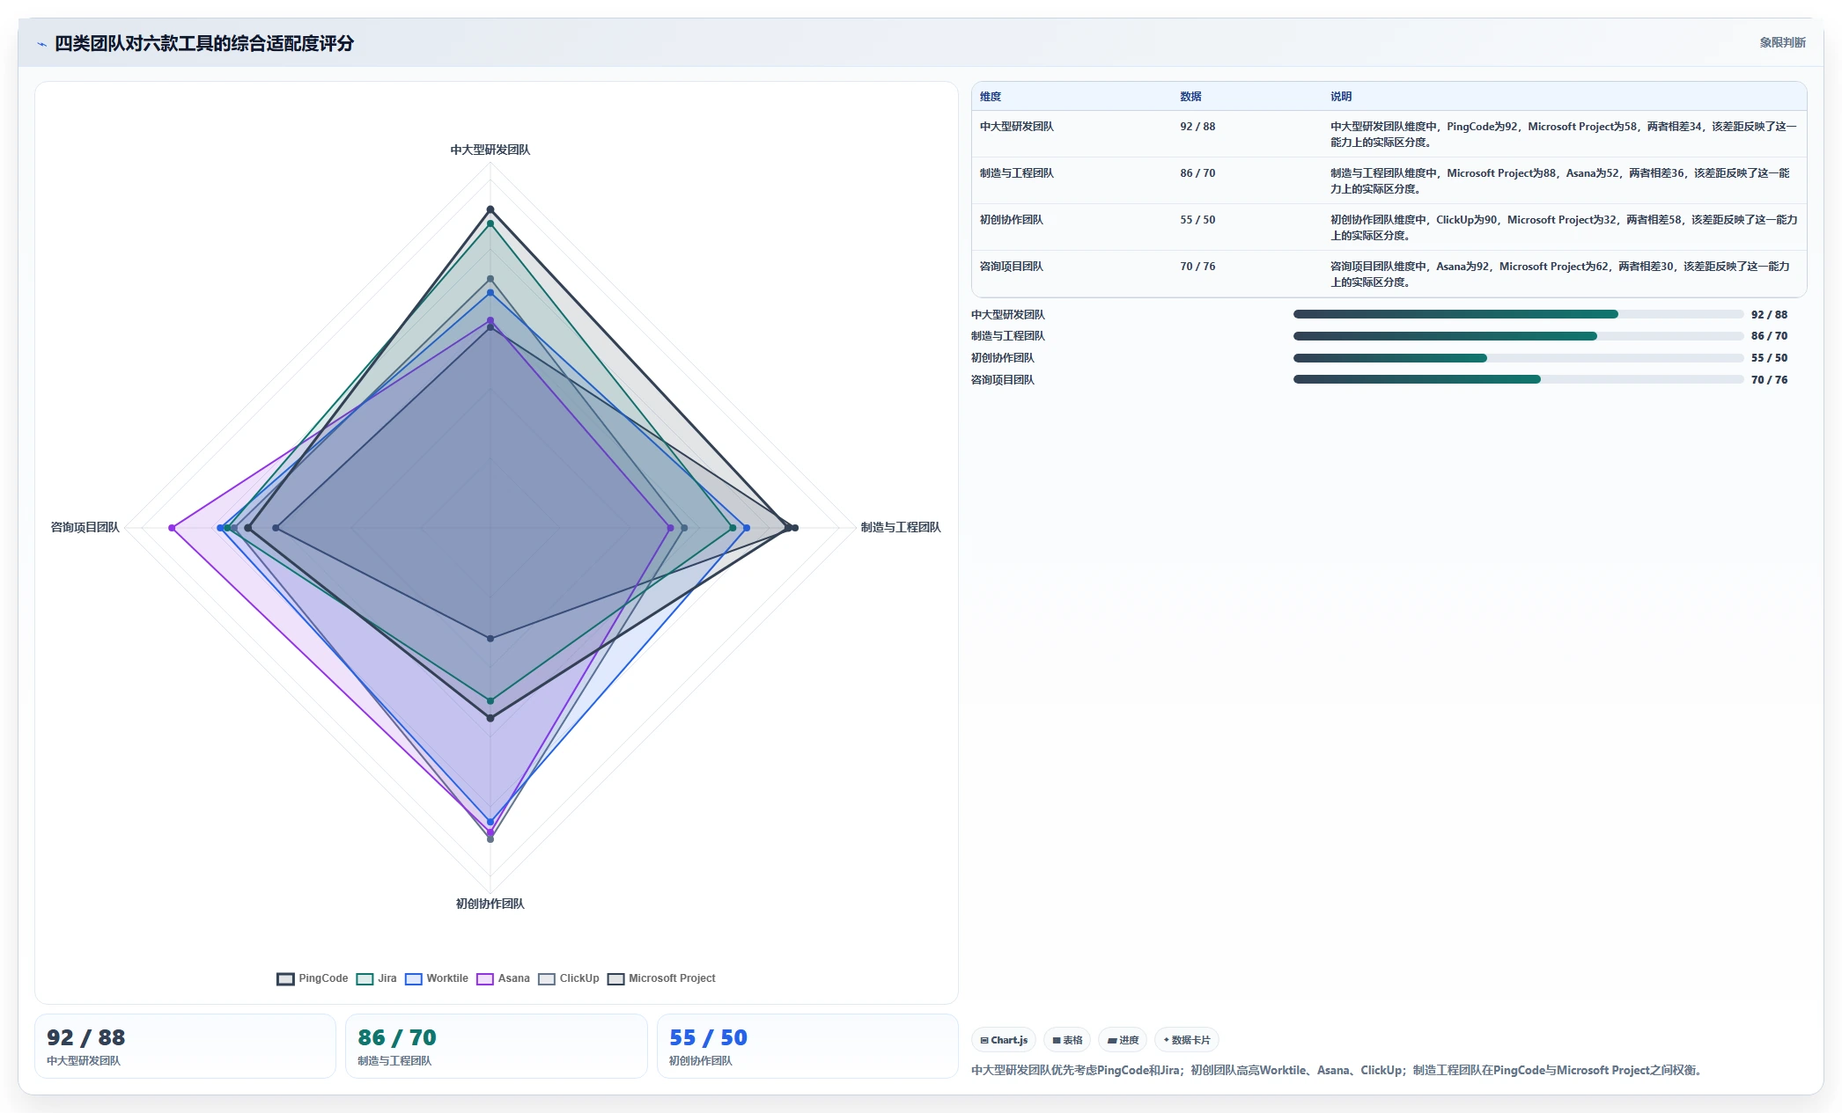Click the 维度 table column header
Image resolution: width=1842 pixels, height=1113 pixels.
[991, 97]
